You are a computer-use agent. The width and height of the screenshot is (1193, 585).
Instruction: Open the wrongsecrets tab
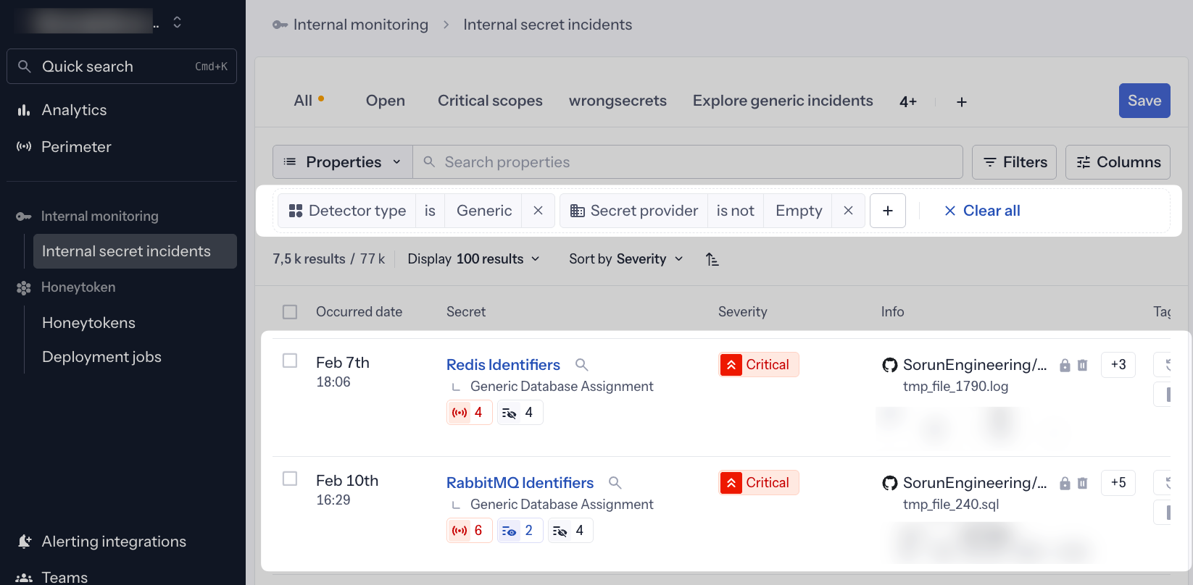(x=618, y=101)
